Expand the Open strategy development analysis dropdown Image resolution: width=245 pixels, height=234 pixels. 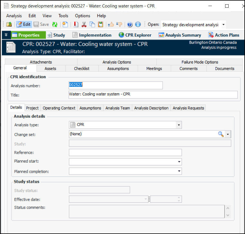(223, 24)
